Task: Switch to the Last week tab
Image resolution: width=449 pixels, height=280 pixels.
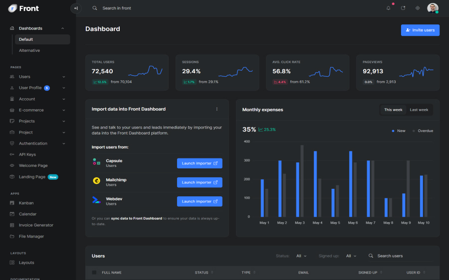Action: [419, 110]
